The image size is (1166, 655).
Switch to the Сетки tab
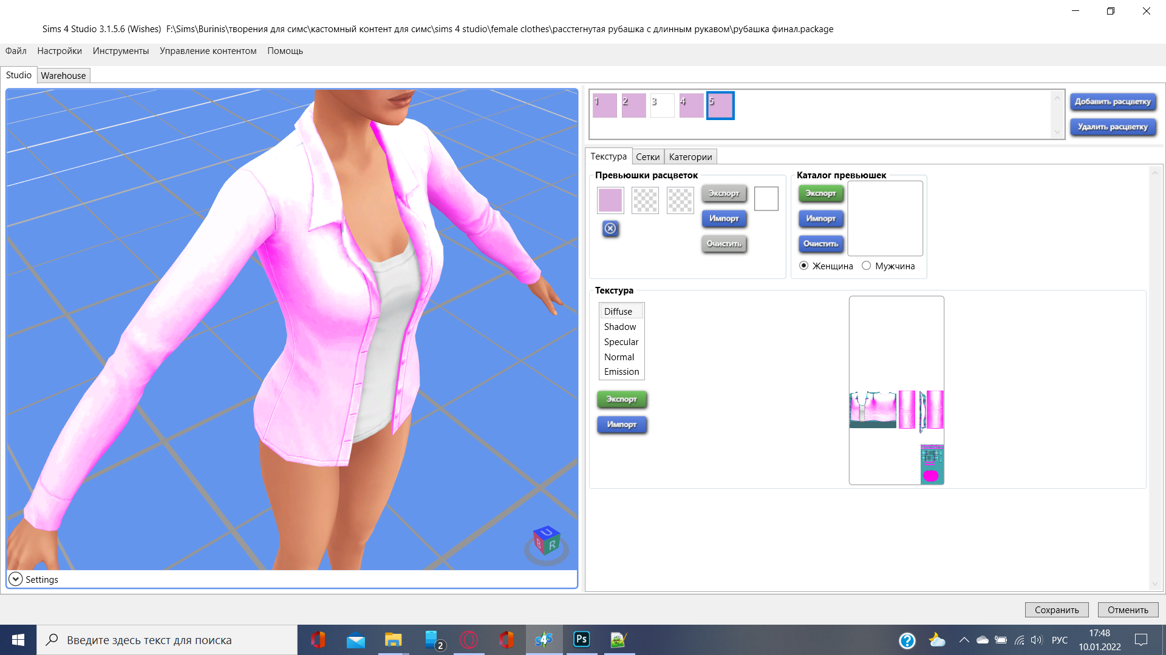[x=647, y=156]
